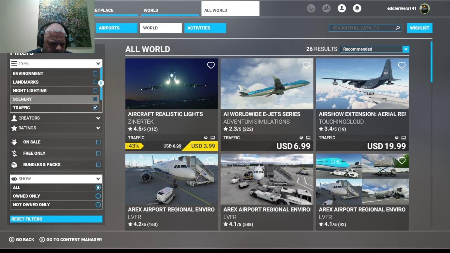This screenshot has width=450, height=253.
Task: Click Go To Content Manager
Action: click(x=71, y=240)
